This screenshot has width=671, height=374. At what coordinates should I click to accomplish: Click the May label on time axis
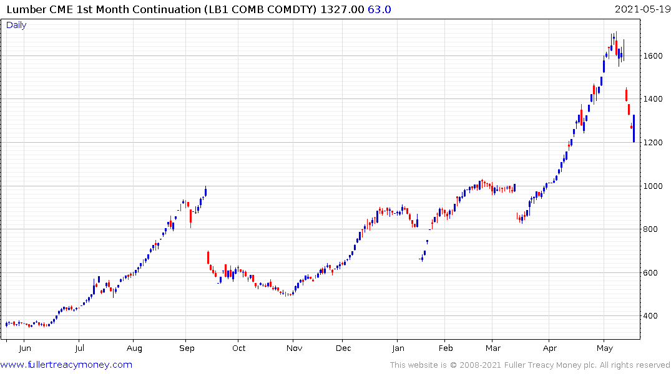tap(605, 348)
